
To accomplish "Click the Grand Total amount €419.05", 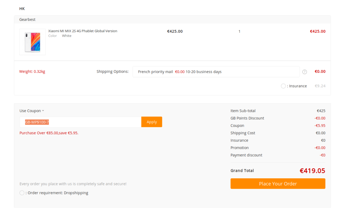I will click(x=312, y=171).
